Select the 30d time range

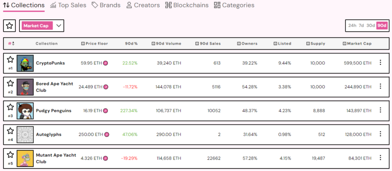[x=370, y=25]
